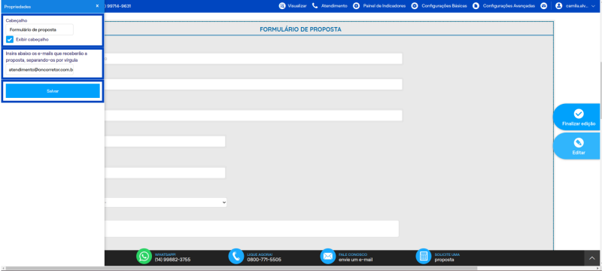Viewport: 602px width, 271px height.
Task: Click the Editar pencil icon
Action: tap(579, 143)
